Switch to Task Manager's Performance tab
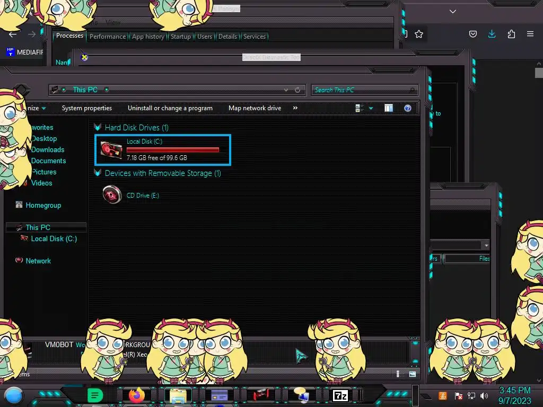The image size is (543, 407). click(107, 37)
